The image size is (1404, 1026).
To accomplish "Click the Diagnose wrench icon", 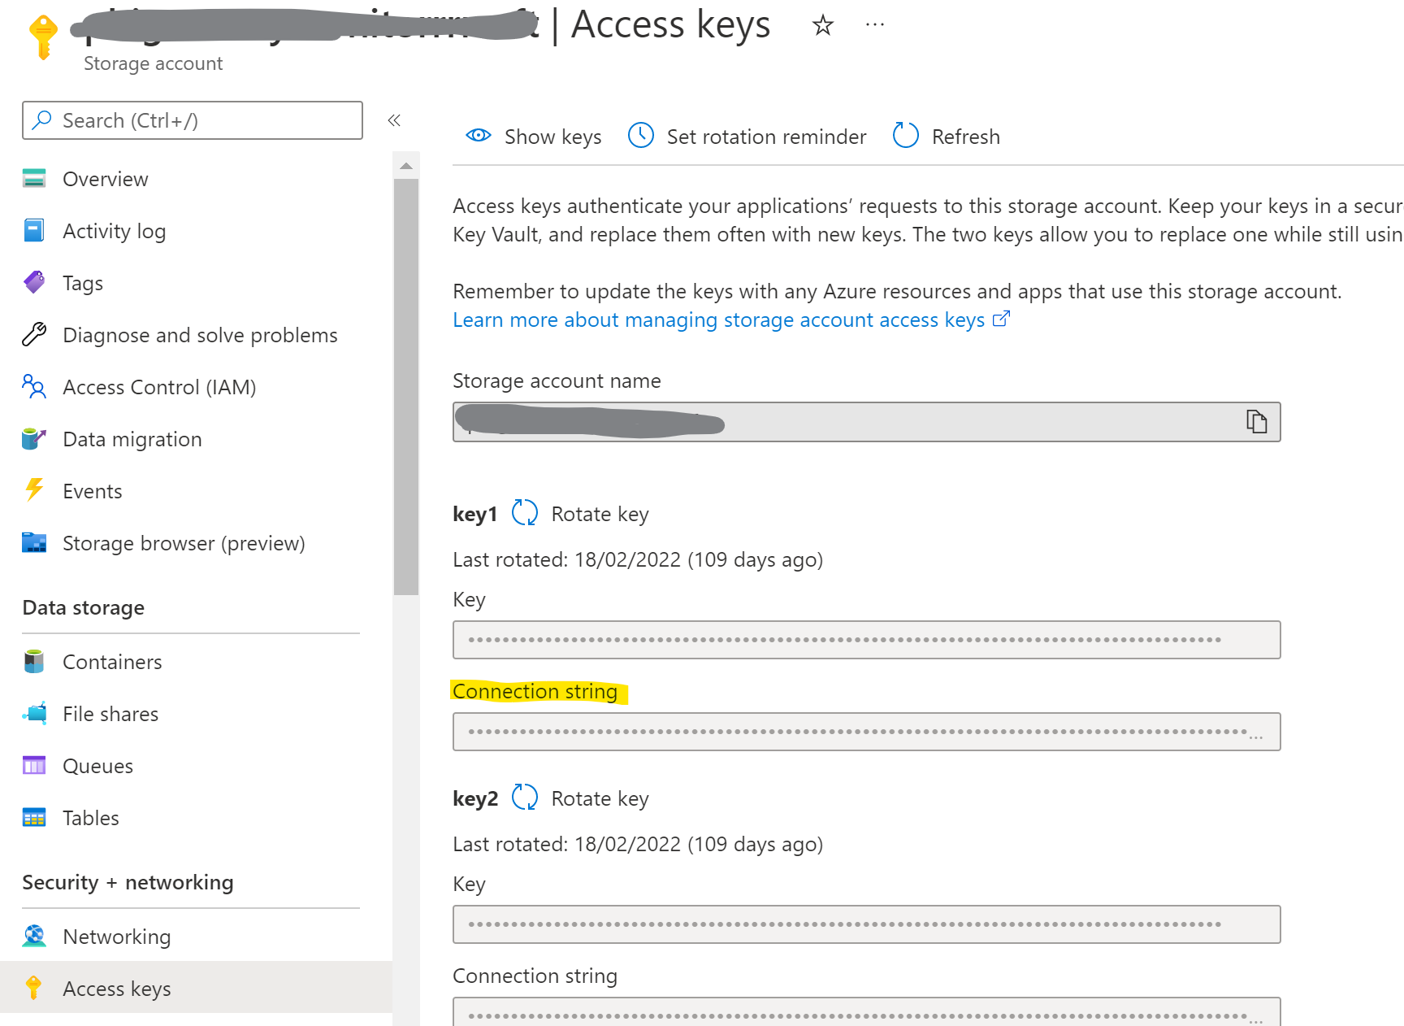I will click(34, 334).
